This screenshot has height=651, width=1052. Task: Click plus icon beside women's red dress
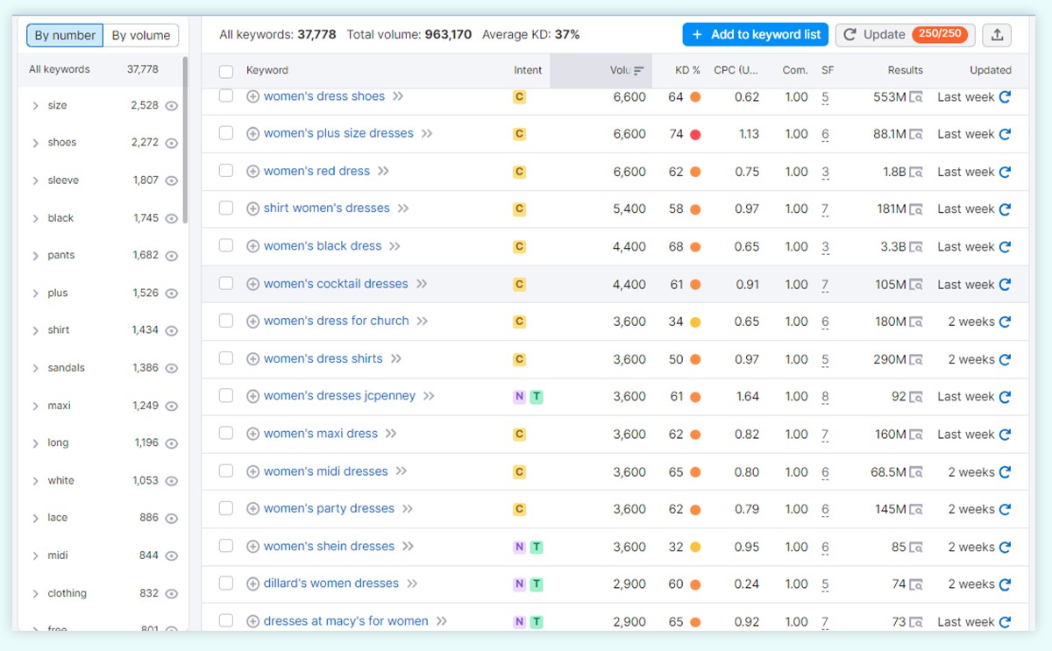click(x=252, y=172)
